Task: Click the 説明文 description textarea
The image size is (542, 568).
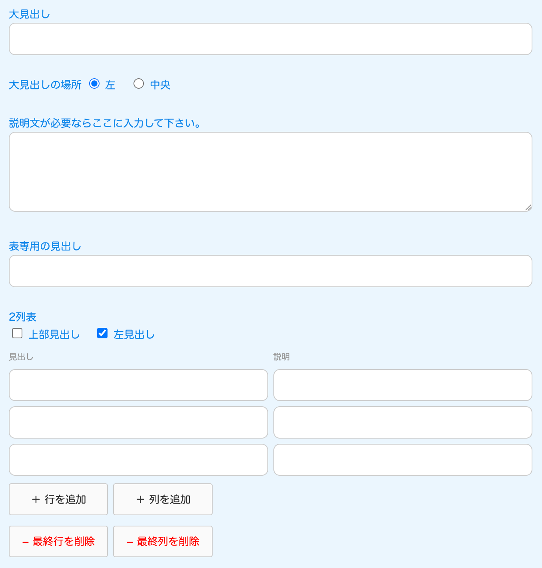Action: (x=270, y=172)
